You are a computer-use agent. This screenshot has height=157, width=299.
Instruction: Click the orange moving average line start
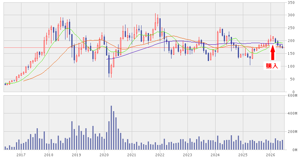pos(24,81)
